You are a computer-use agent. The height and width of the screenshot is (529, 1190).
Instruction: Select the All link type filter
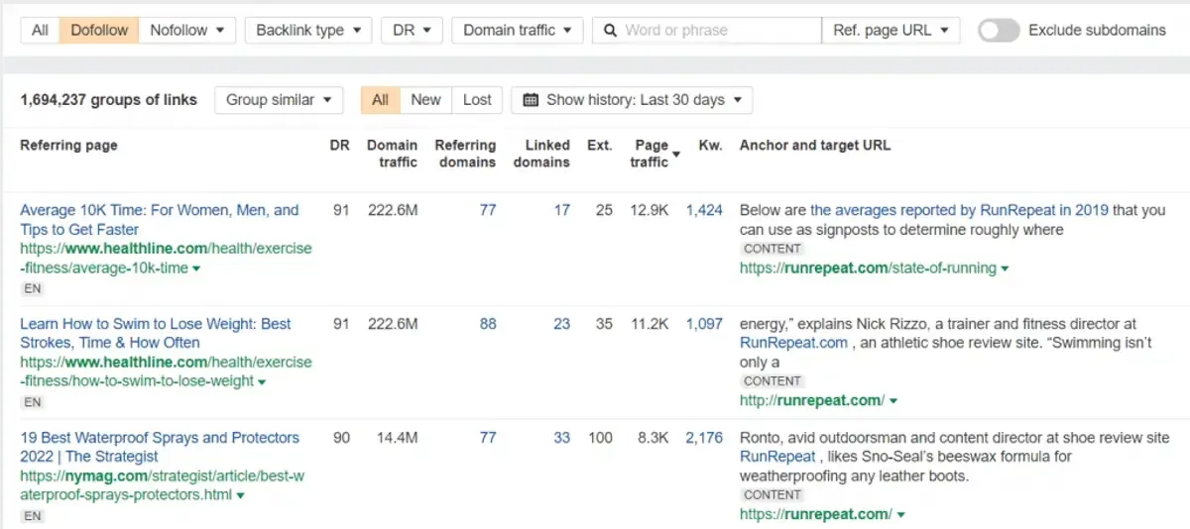(x=40, y=31)
